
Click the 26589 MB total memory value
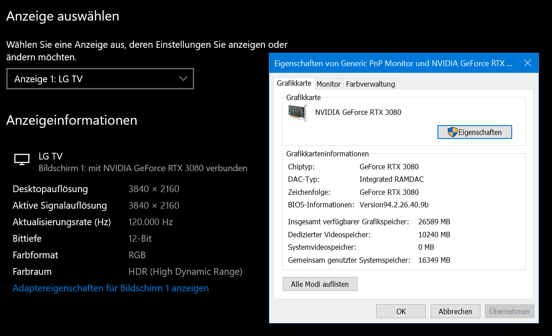coord(434,222)
